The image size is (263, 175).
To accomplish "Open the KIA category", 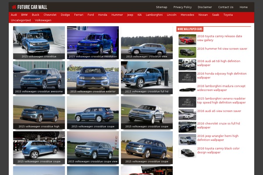I will (x=139, y=15).
